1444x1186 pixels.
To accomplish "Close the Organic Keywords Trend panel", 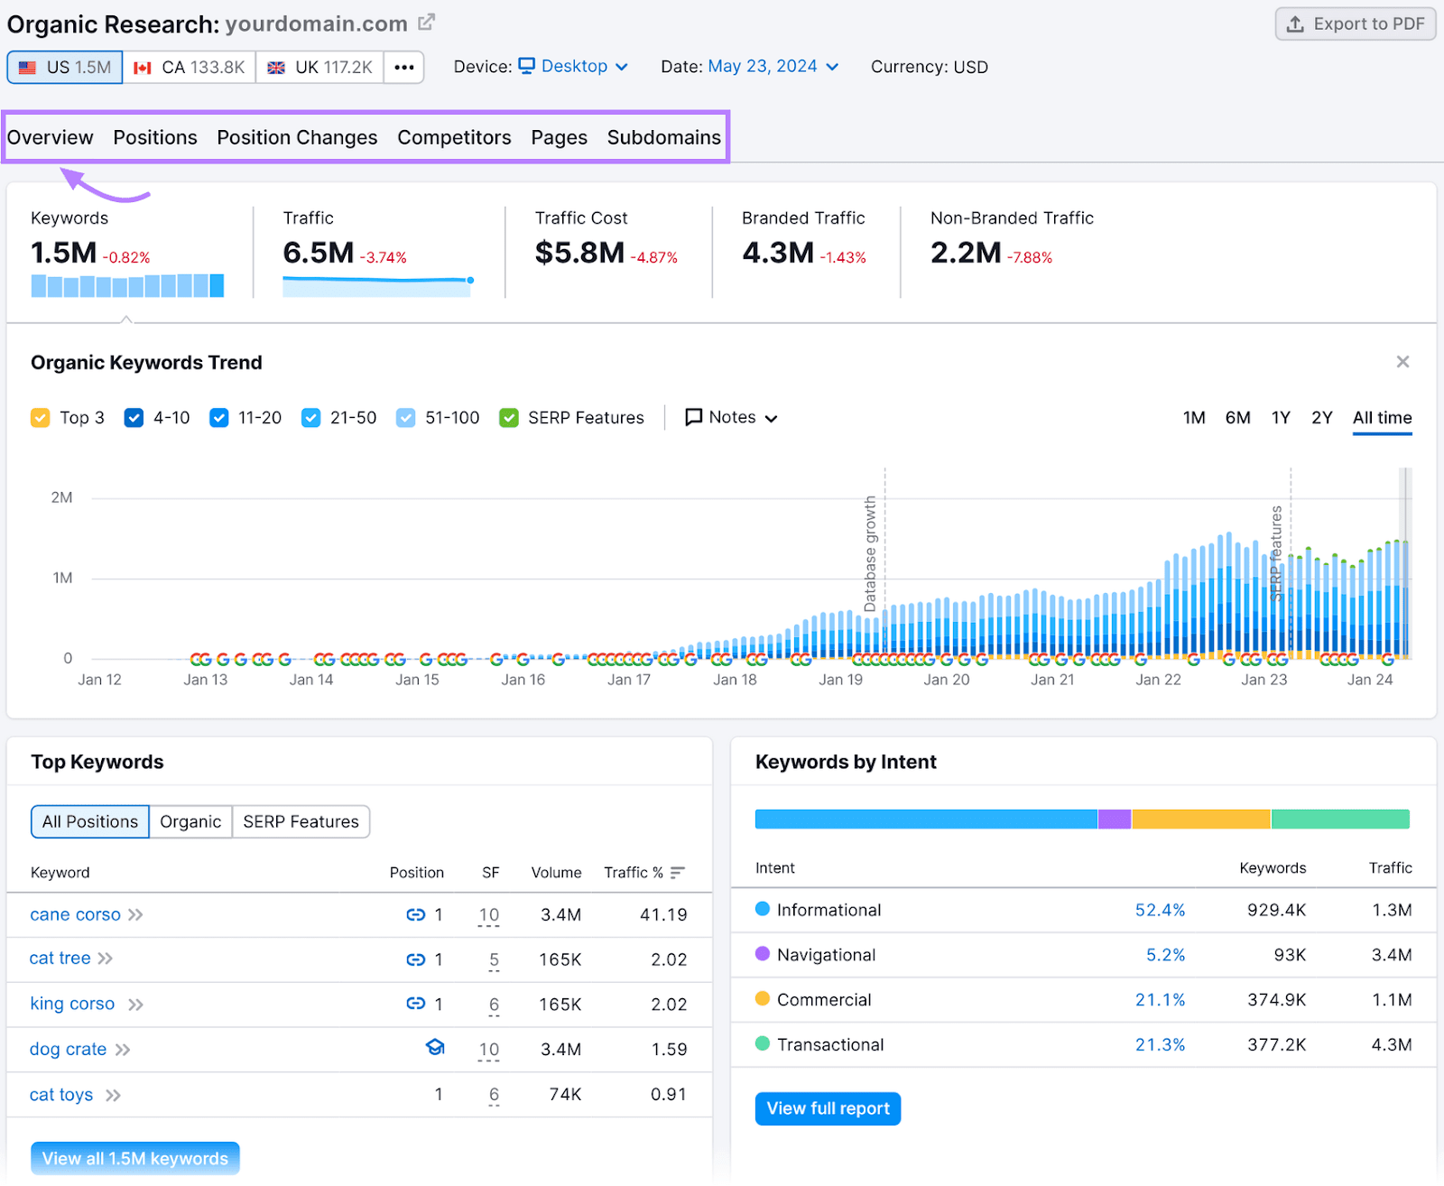I will coord(1402,362).
